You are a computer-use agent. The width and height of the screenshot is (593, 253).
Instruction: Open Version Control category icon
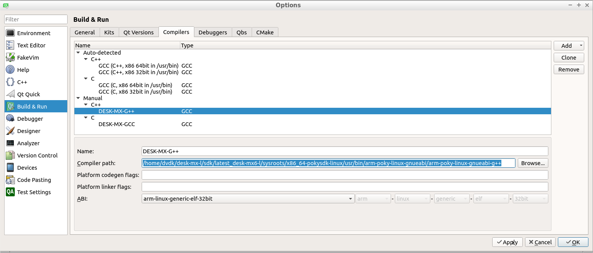[x=10, y=156]
